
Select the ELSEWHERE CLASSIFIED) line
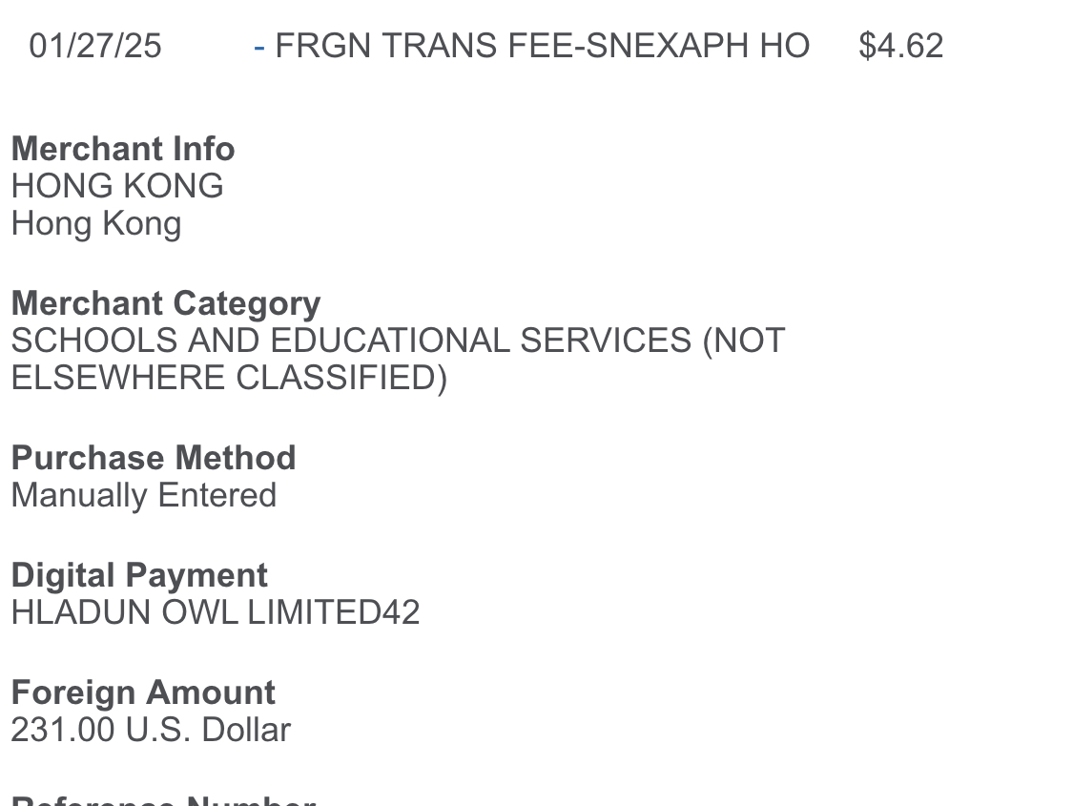tap(229, 379)
